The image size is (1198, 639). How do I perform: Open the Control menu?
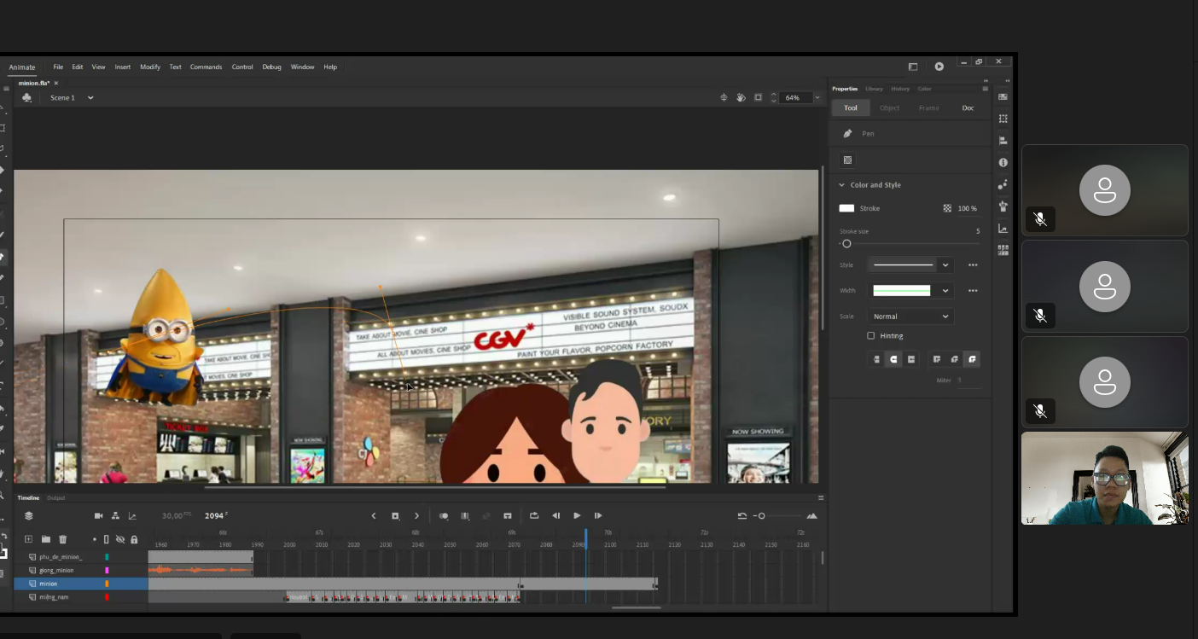click(x=242, y=67)
